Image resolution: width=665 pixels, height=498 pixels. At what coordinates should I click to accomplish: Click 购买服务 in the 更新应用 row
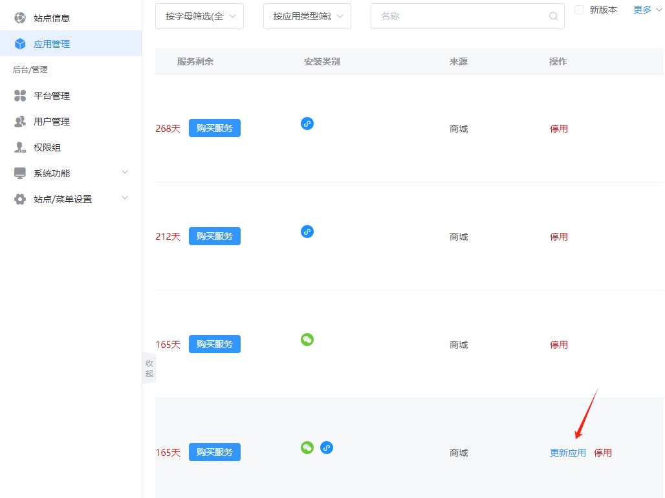[215, 452]
